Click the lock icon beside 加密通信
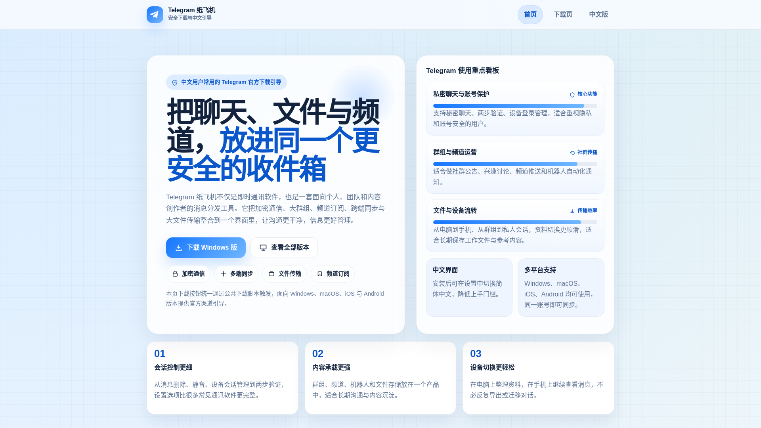761x428 pixels. (x=175, y=274)
